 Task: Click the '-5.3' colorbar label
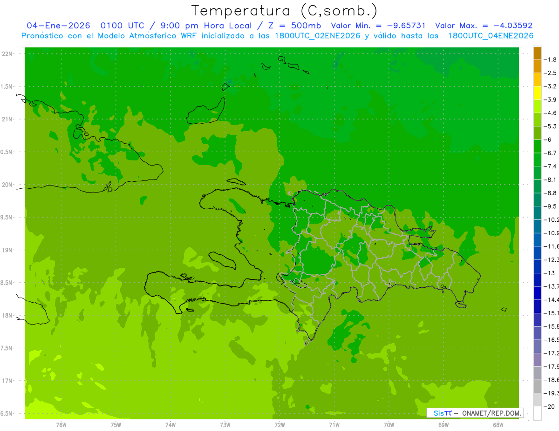(x=550, y=126)
